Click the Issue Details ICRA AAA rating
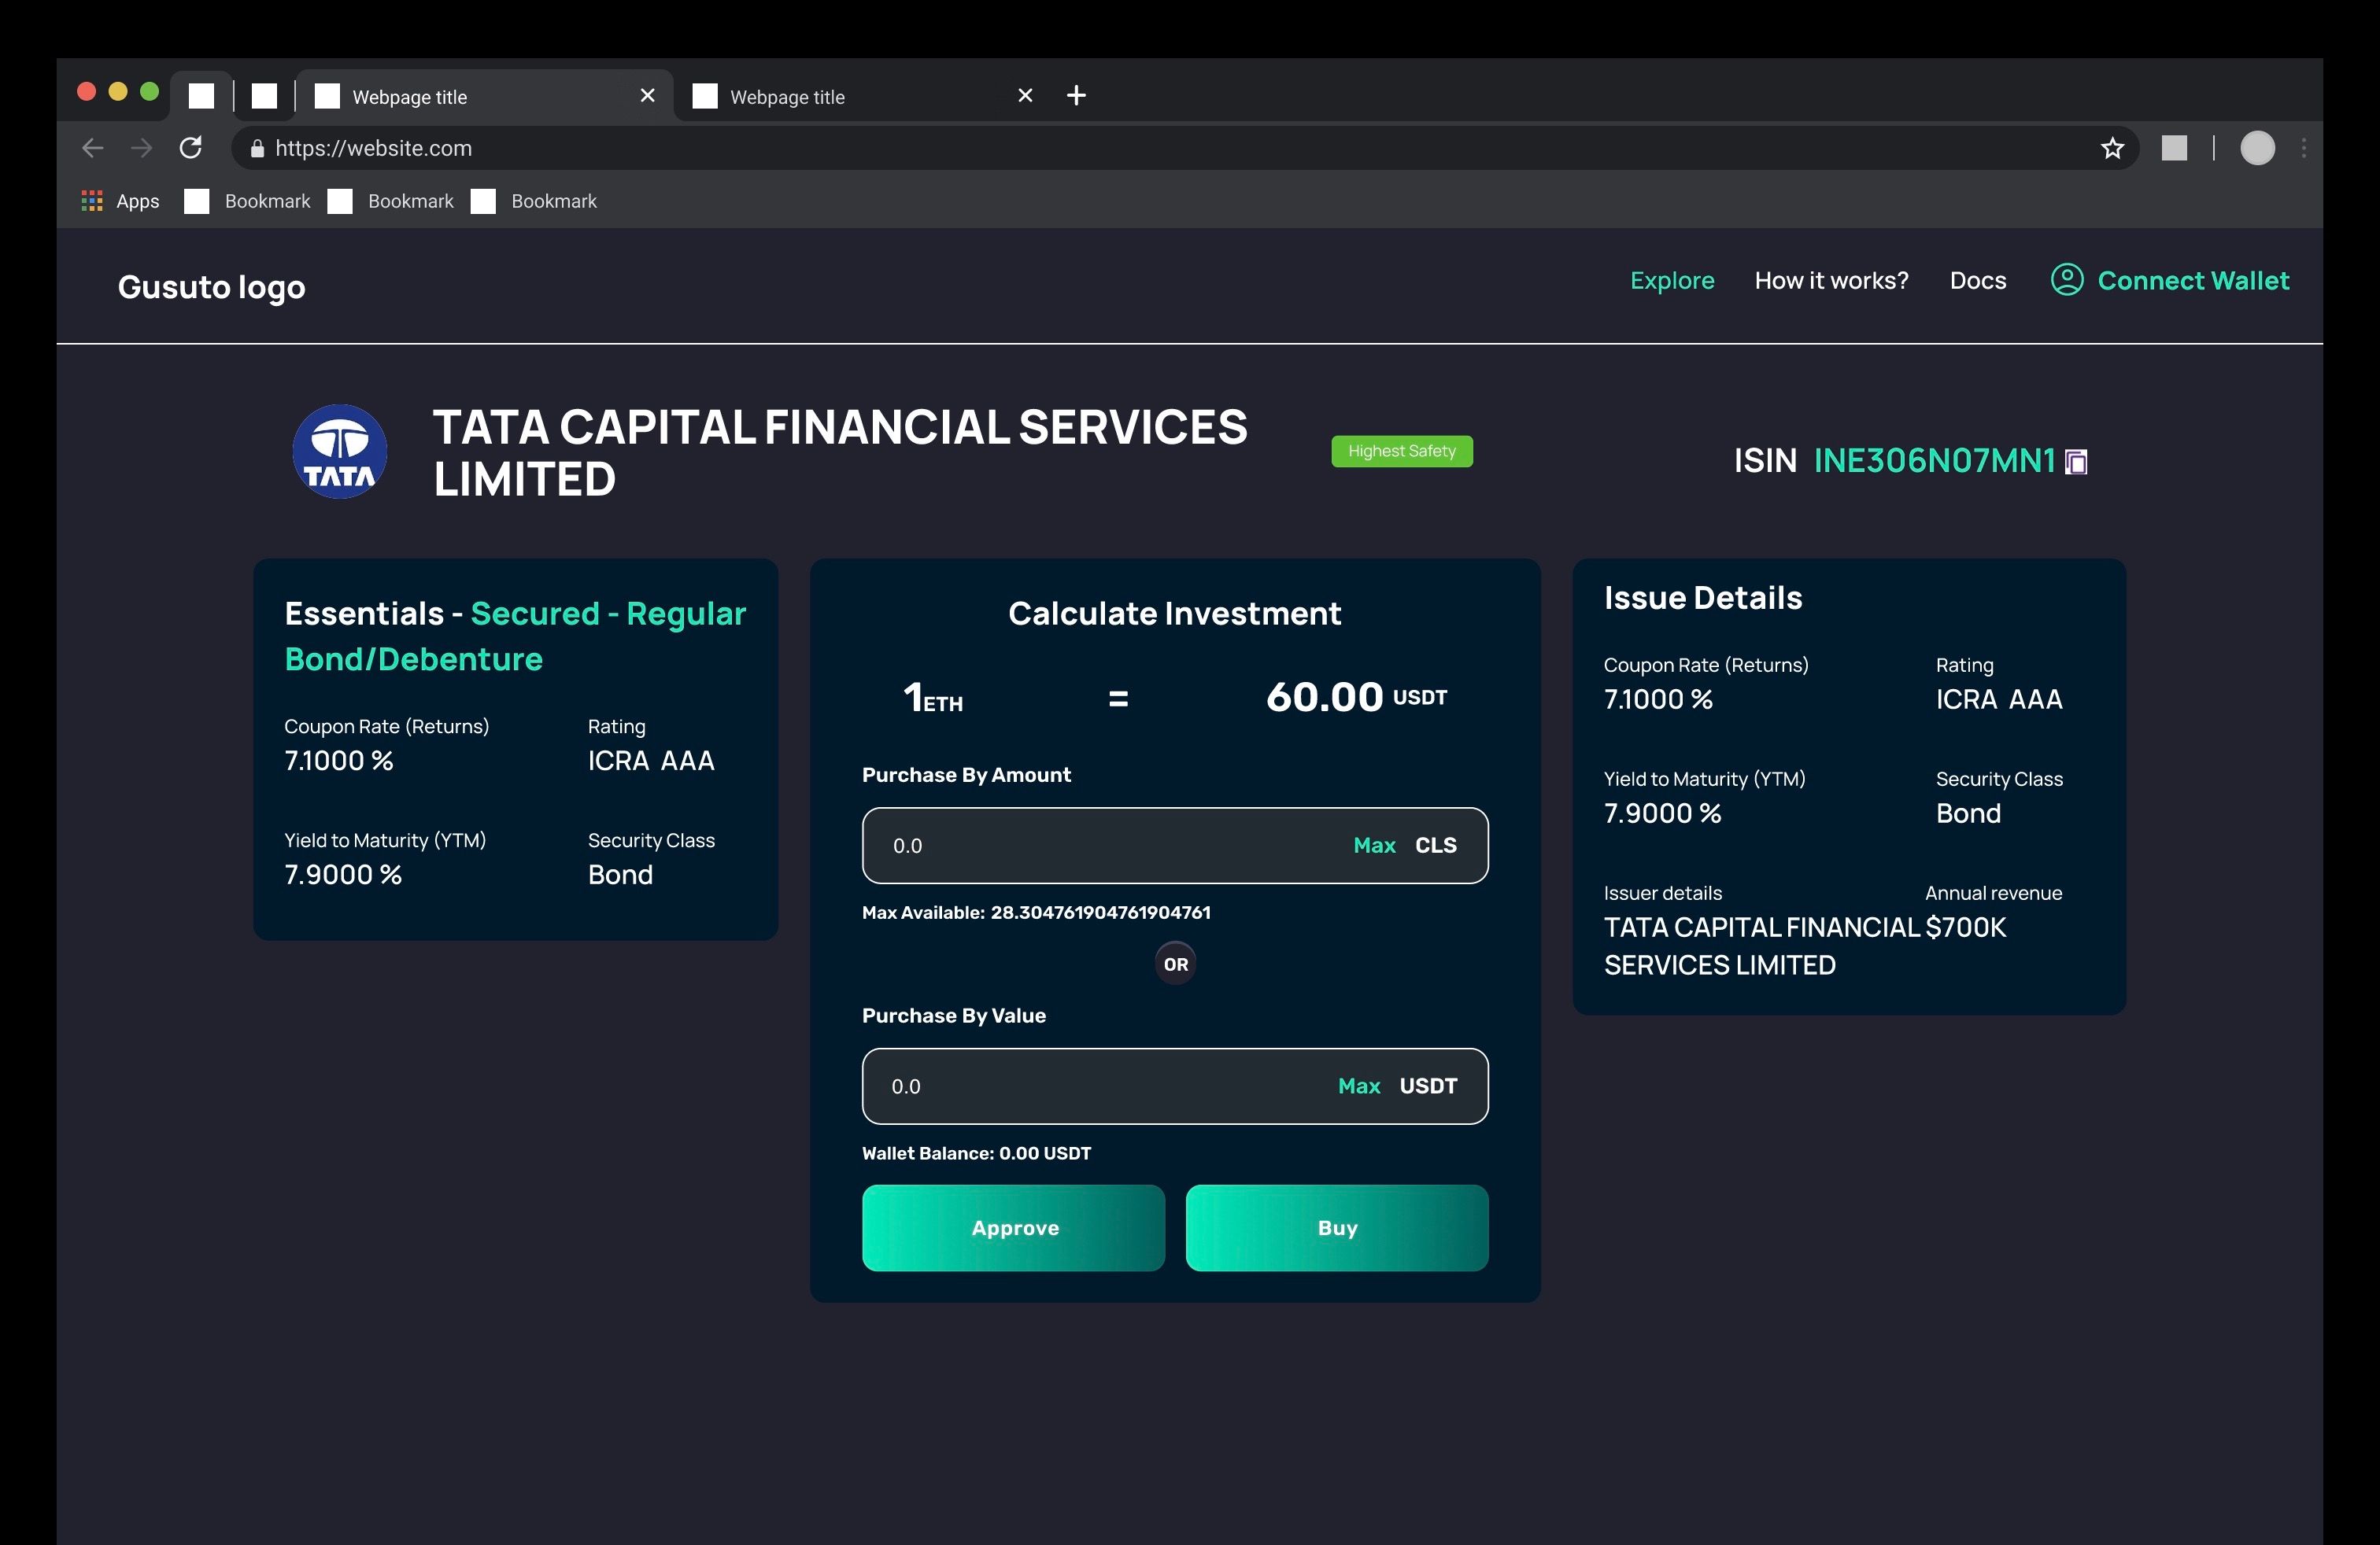The height and width of the screenshot is (1545, 2380). (1998, 699)
